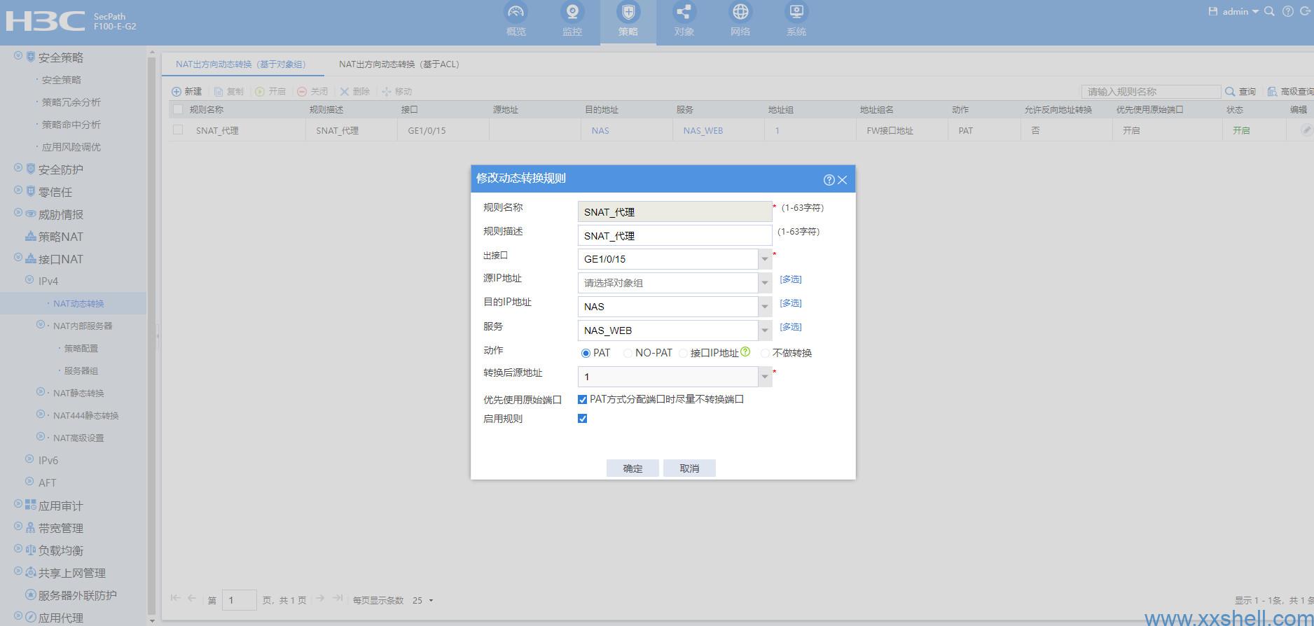Click the 开启 enable toolbar icon
Image resolution: width=1314 pixels, height=626 pixels.
[x=260, y=92]
